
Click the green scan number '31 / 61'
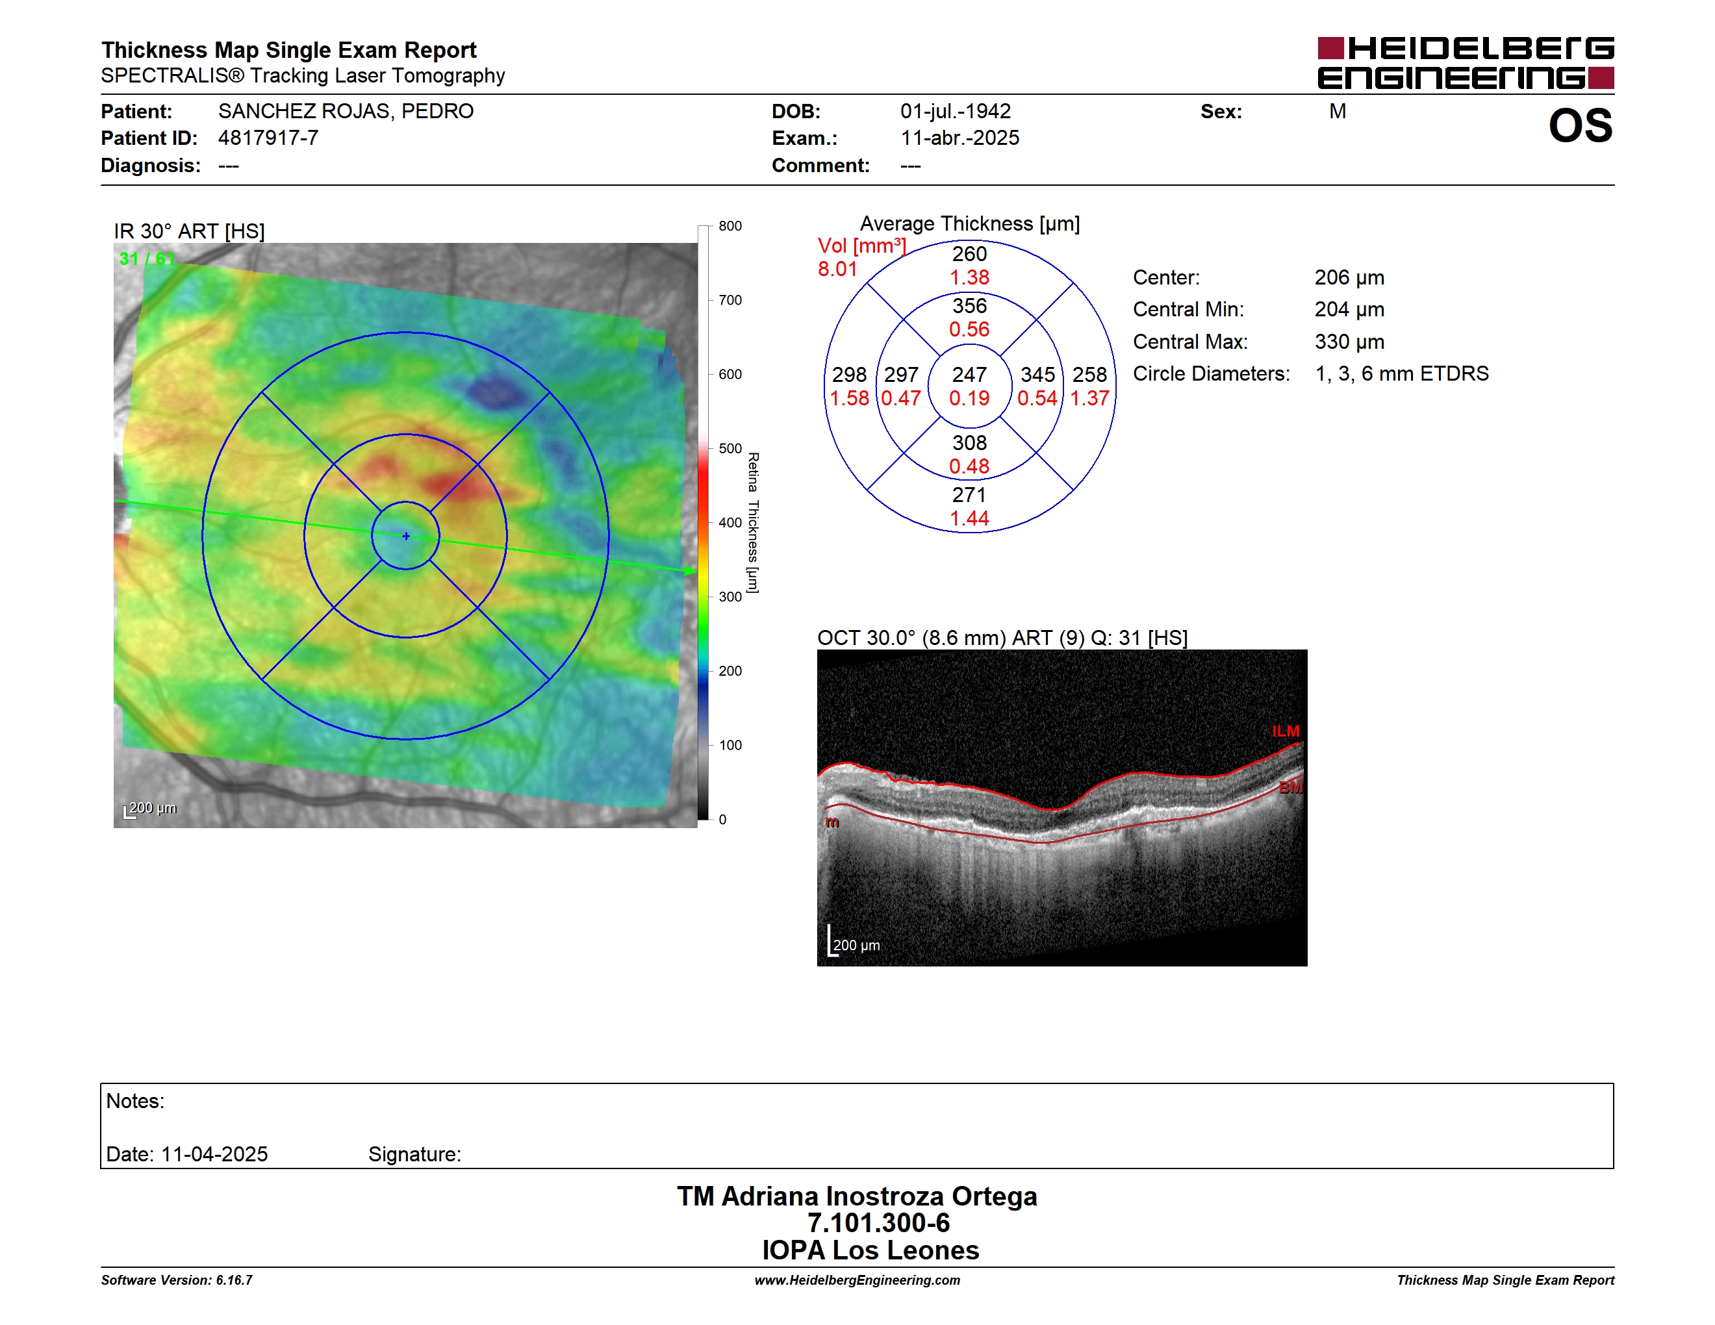147,259
